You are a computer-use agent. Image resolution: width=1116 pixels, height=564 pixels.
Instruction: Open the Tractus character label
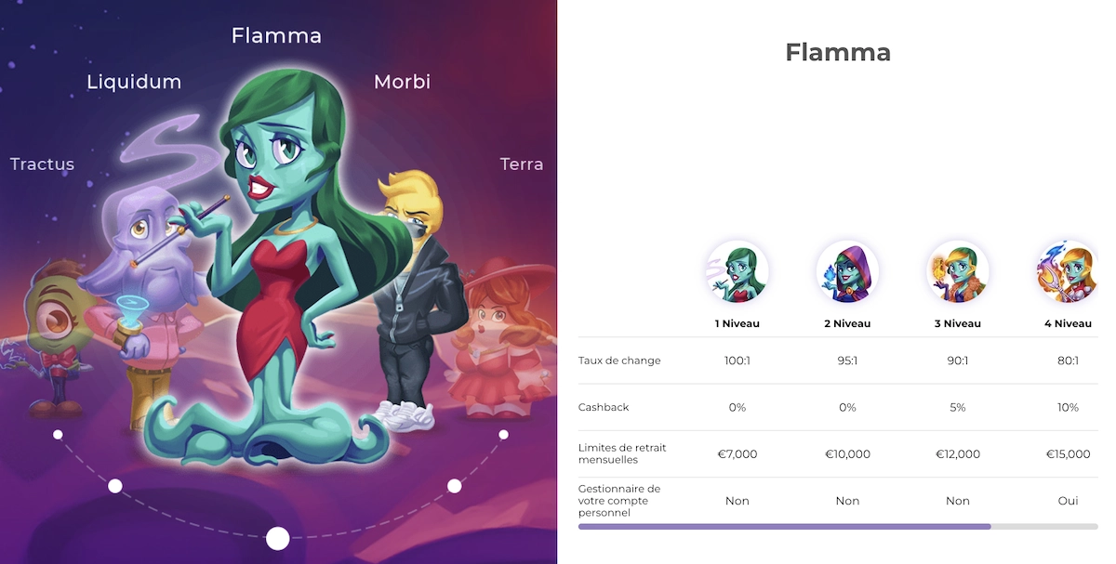pos(42,164)
